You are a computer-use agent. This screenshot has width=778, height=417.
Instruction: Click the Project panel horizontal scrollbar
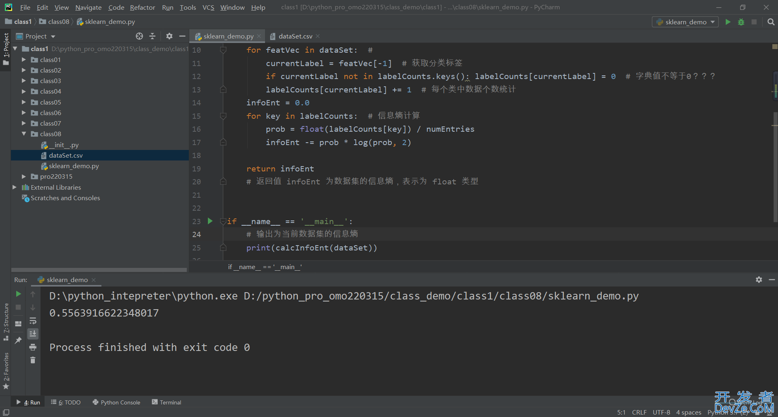pos(99,269)
